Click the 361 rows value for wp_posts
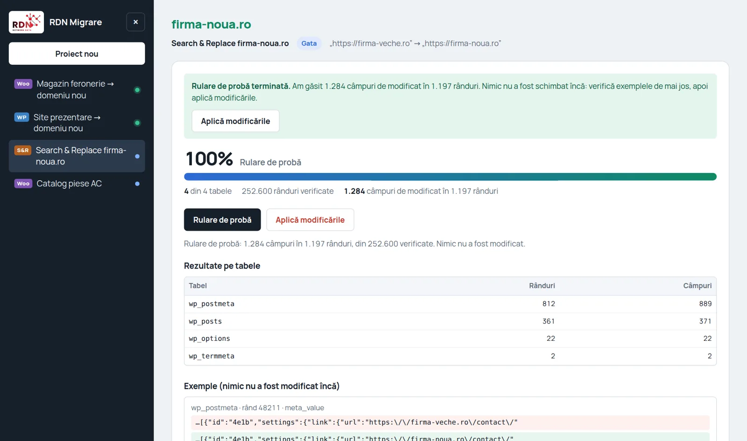The image size is (747, 441). [x=549, y=321]
